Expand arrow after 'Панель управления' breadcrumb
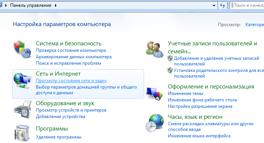Image resolution: width=264 pixels, height=143 pixels. point(55,5)
